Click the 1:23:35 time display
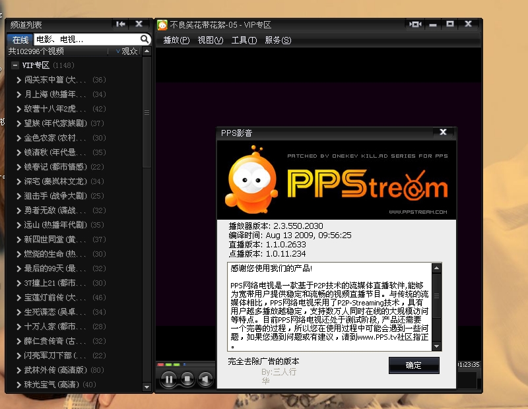Viewport: 528px width, 409px height. point(469,364)
